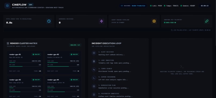Viewport: 216px width, 98px height.
Task: Click the Remediation Plan checkmark icon
Action: click(94, 86)
